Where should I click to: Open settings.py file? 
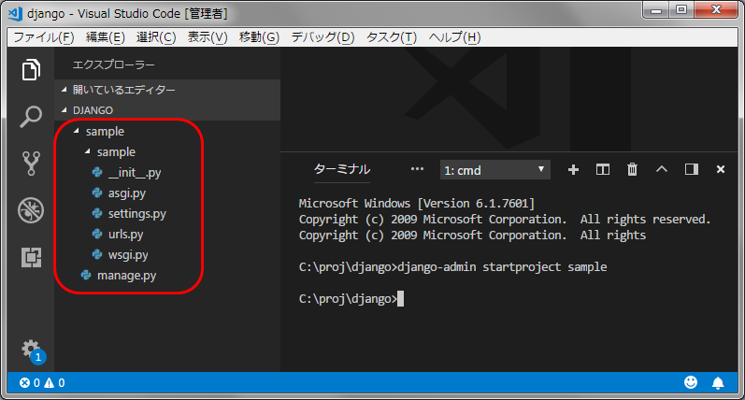pos(136,214)
